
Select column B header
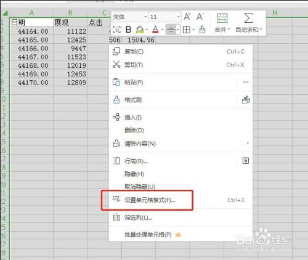click(70, 13)
